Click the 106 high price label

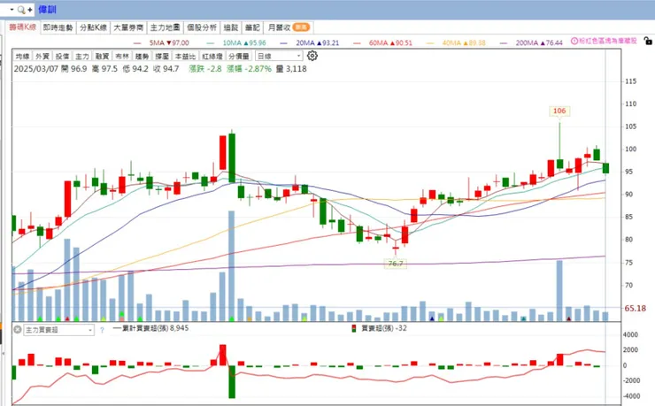[559, 111]
